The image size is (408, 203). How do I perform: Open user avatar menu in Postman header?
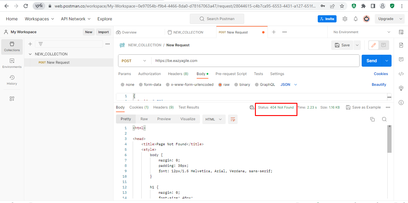(x=366, y=19)
